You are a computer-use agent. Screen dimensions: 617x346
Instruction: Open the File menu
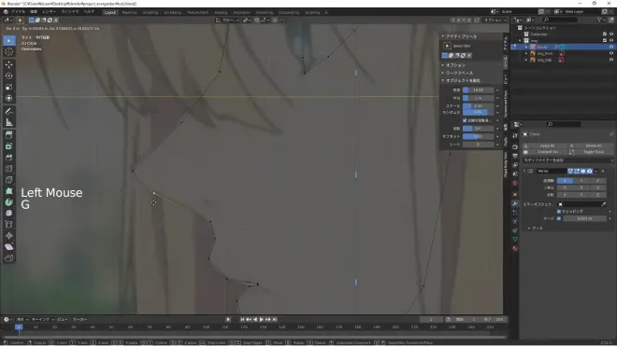(x=18, y=12)
